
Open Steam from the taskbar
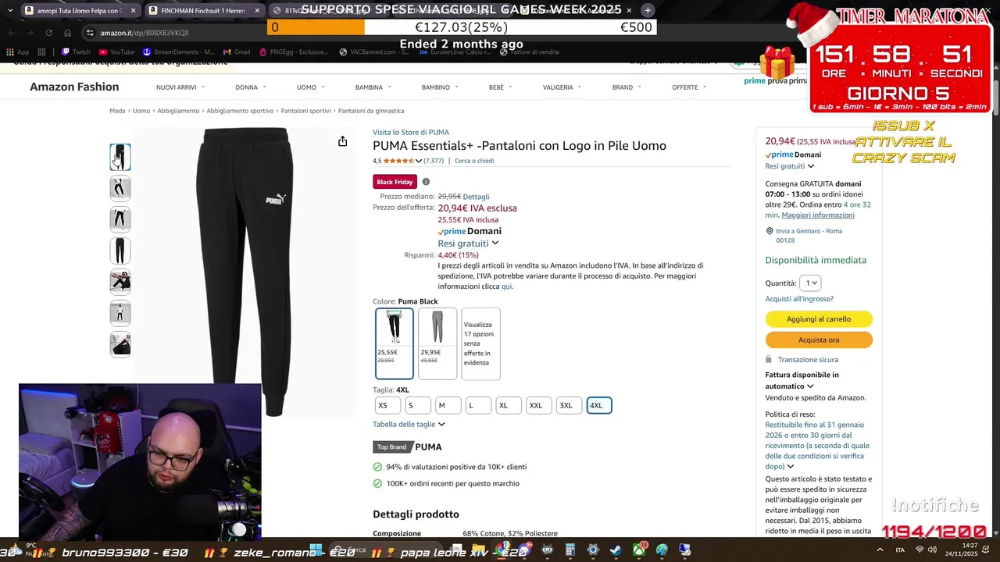(x=616, y=550)
